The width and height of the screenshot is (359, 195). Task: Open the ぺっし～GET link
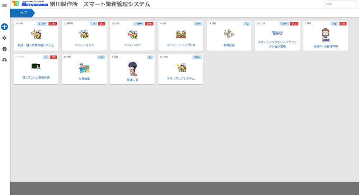(x=132, y=46)
